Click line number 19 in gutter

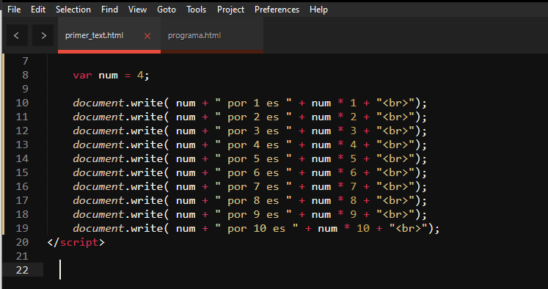click(x=22, y=229)
